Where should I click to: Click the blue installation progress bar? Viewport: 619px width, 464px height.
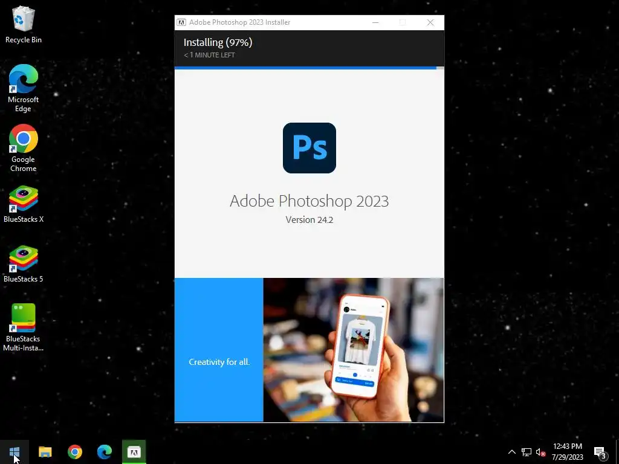click(x=305, y=68)
